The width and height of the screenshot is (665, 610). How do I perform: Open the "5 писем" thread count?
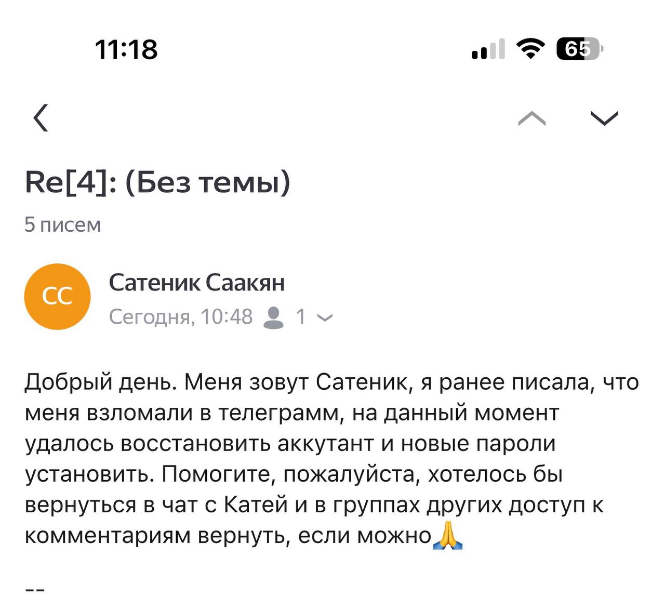point(63,225)
